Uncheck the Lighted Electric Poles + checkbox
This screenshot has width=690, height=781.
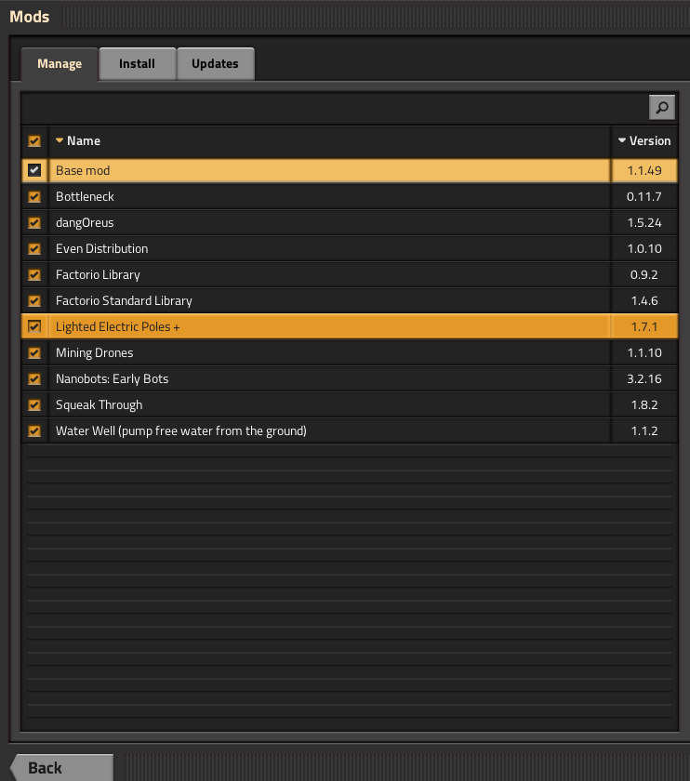point(34,326)
